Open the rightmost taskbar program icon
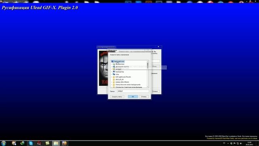This screenshot has width=259, height=146. [64, 143]
